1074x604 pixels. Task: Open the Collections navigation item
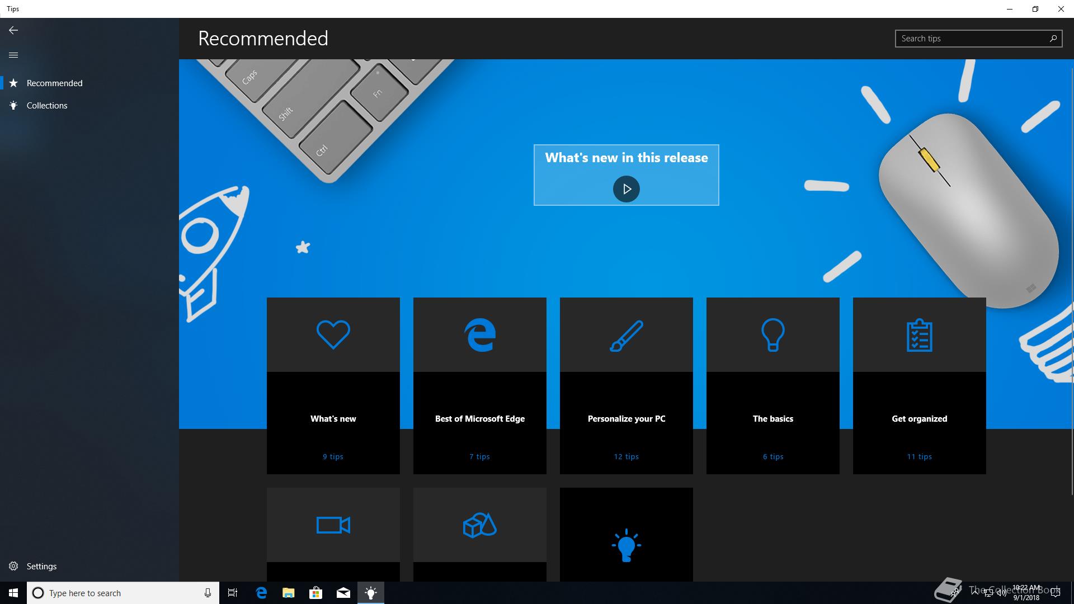coord(47,105)
